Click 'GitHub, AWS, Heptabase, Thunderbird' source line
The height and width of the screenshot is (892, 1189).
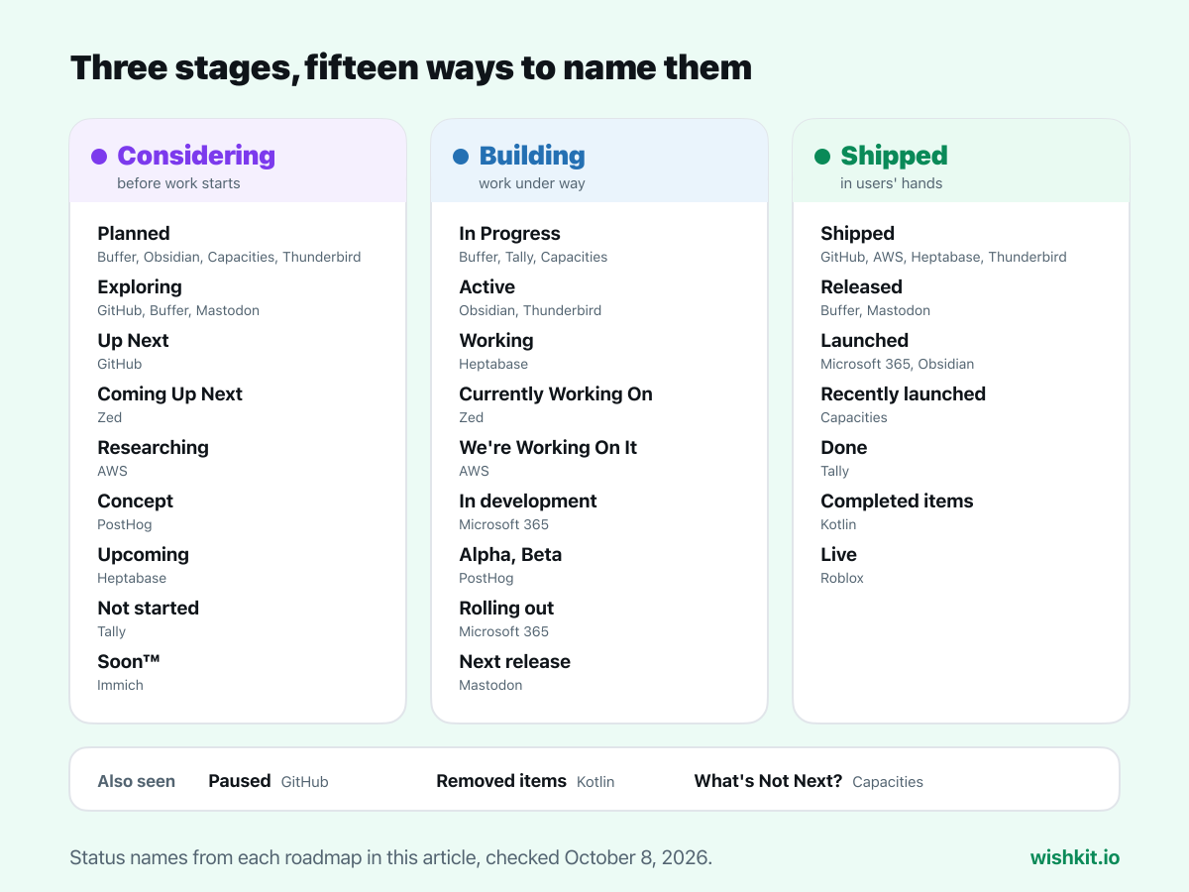pos(943,257)
